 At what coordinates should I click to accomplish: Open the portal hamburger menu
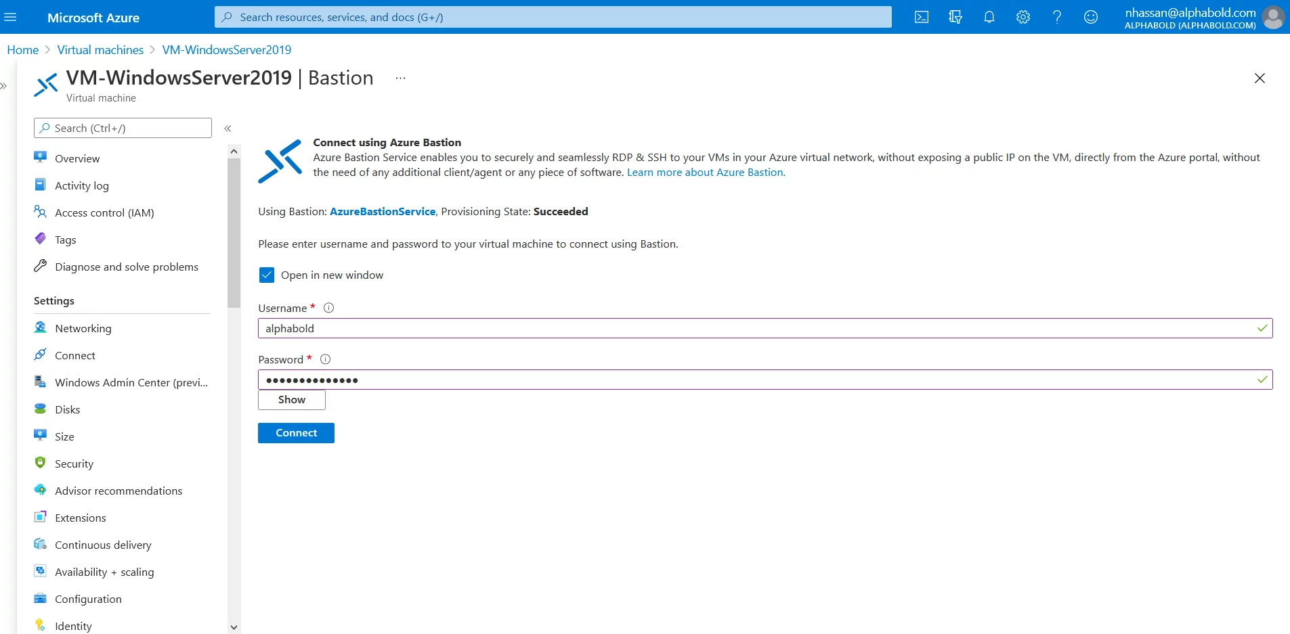click(x=10, y=17)
